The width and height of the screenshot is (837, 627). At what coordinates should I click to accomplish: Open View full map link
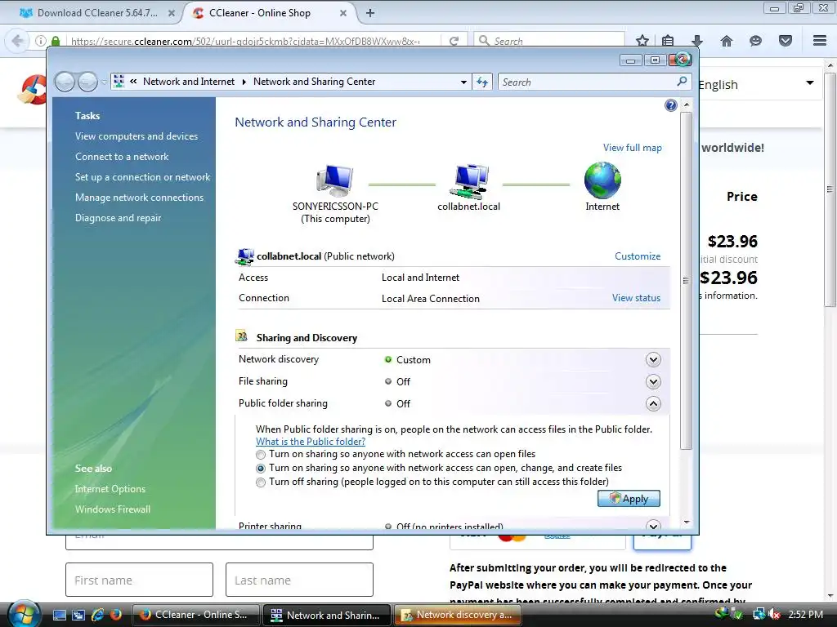click(632, 148)
